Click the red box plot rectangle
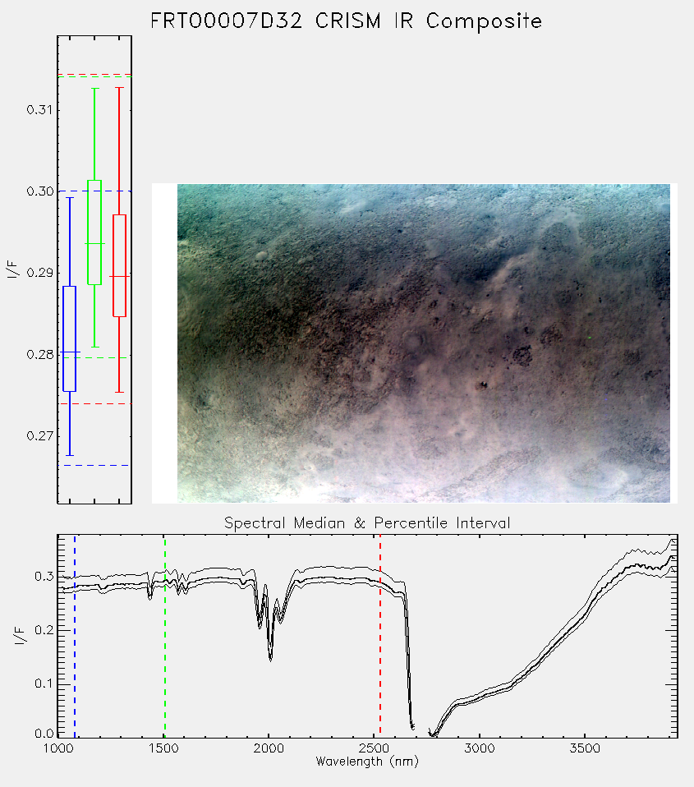The image size is (694, 787). [x=119, y=265]
